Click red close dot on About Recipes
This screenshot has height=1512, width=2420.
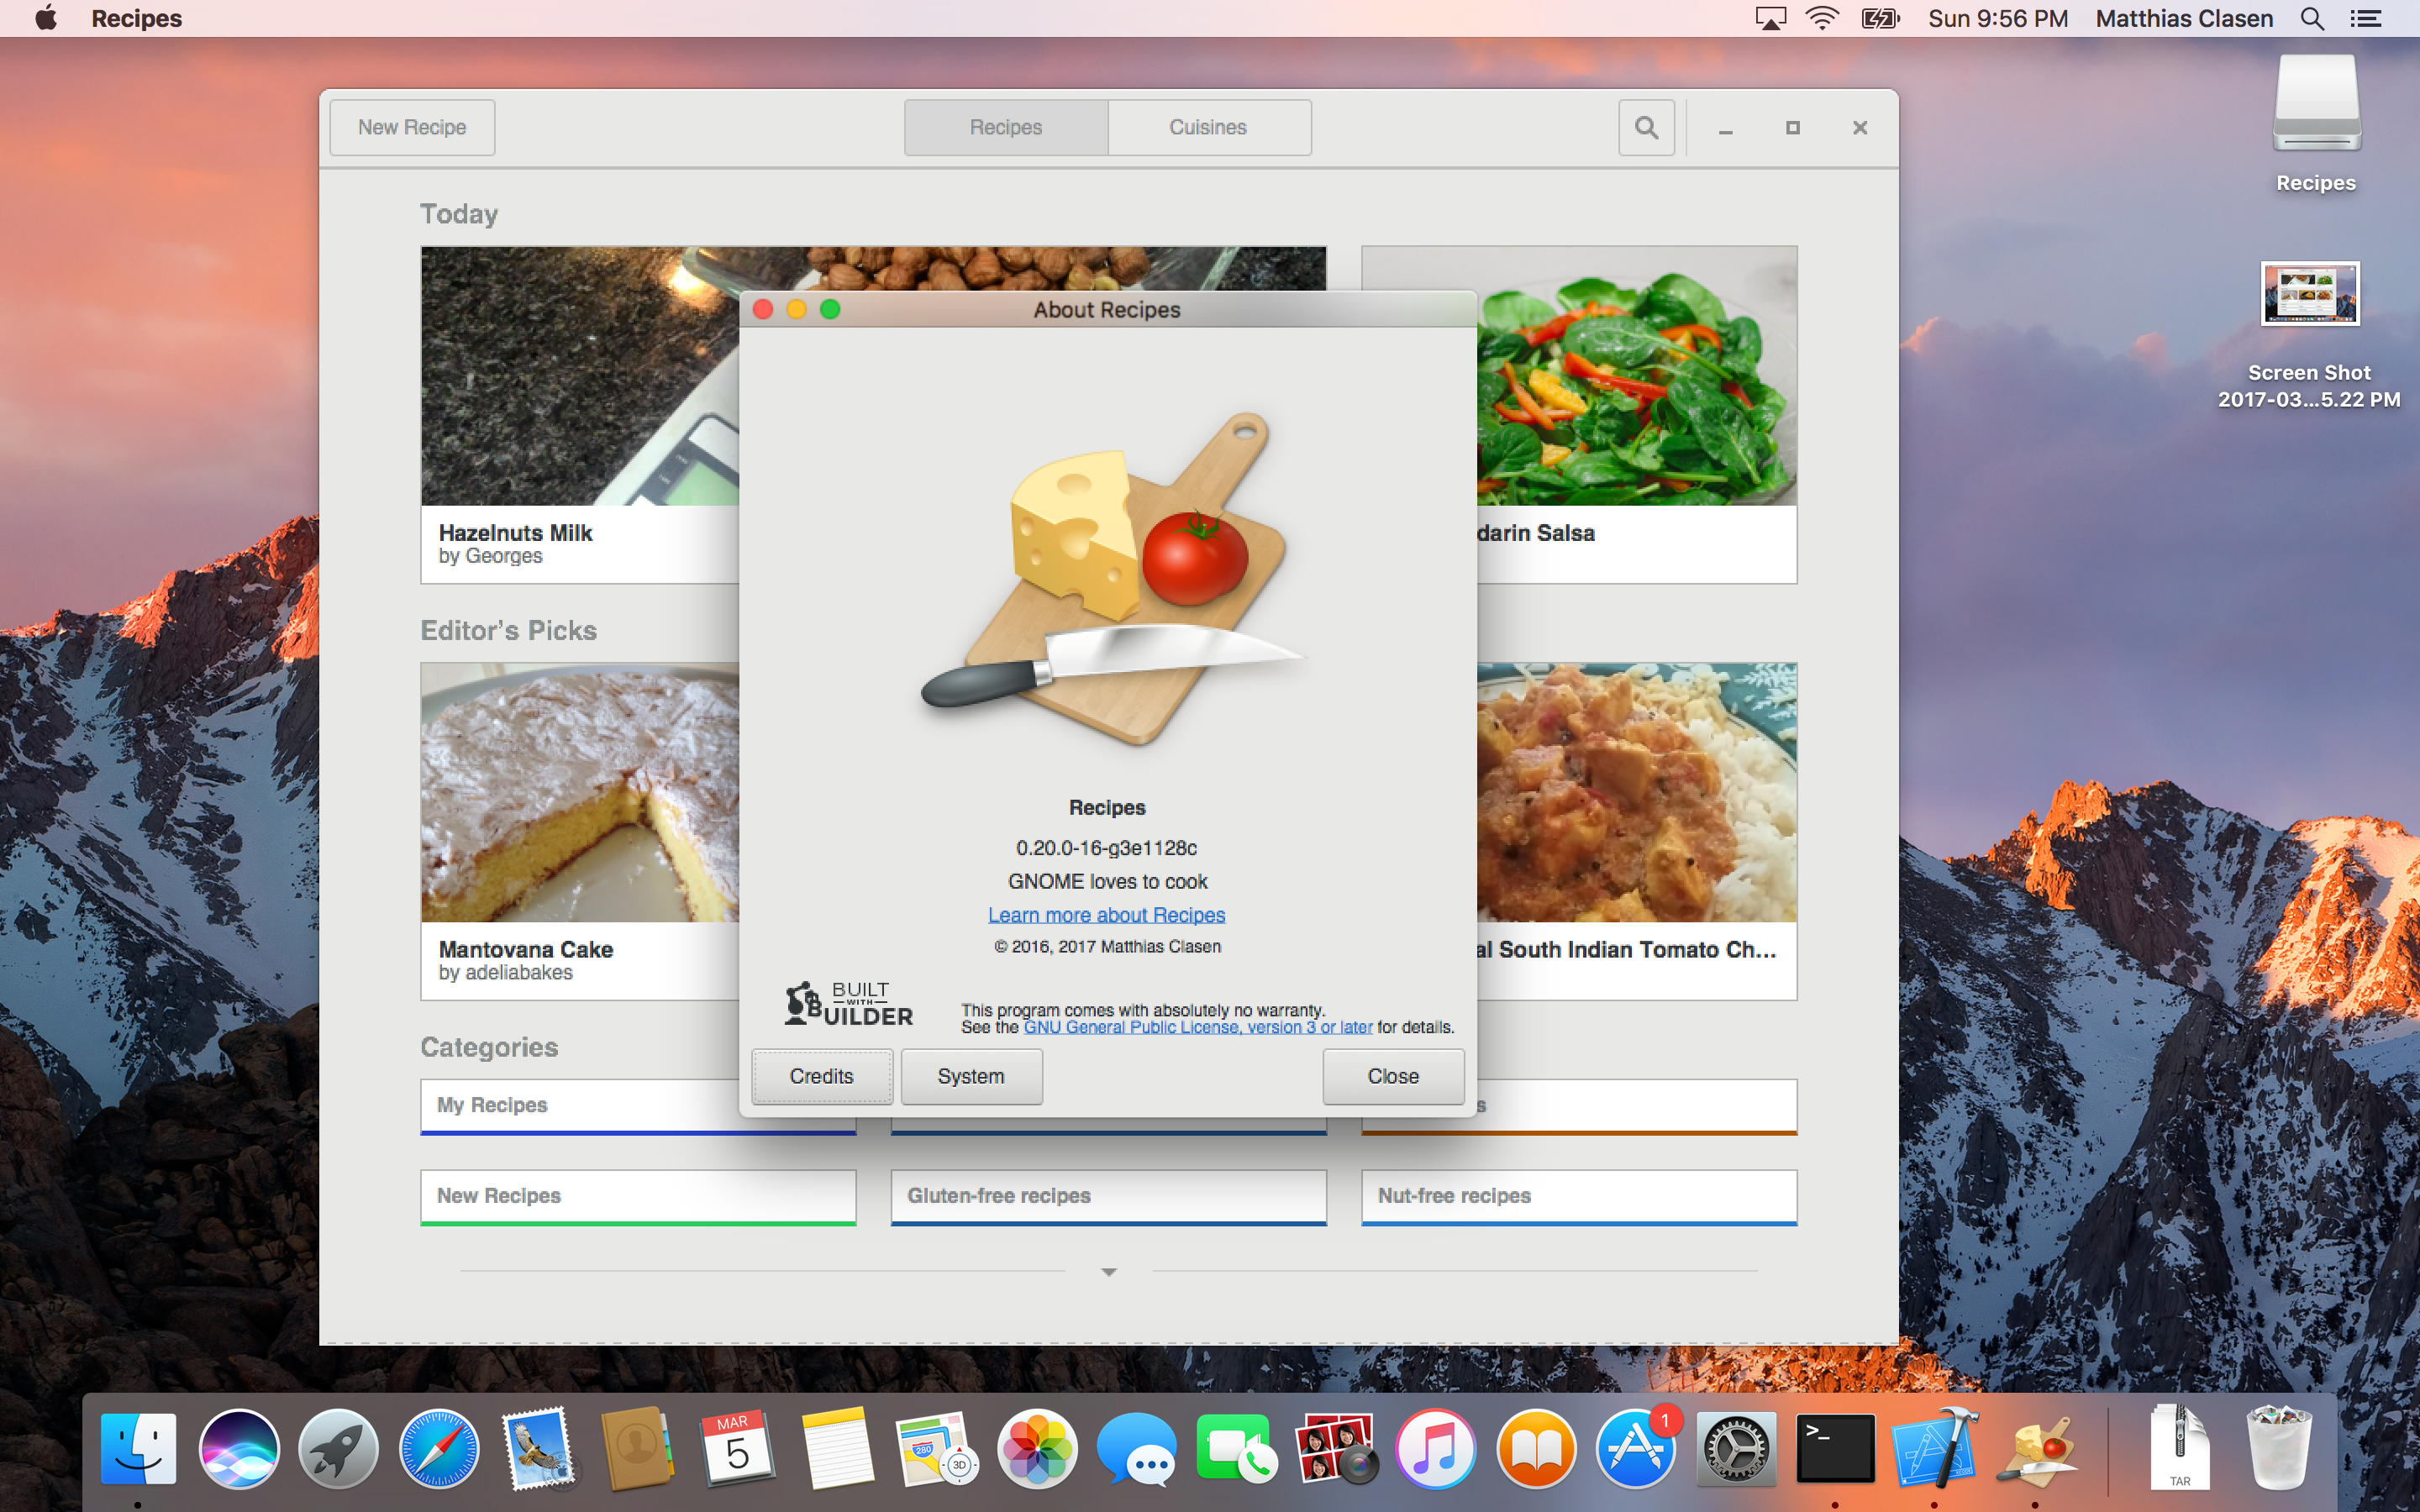tap(763, 309)
